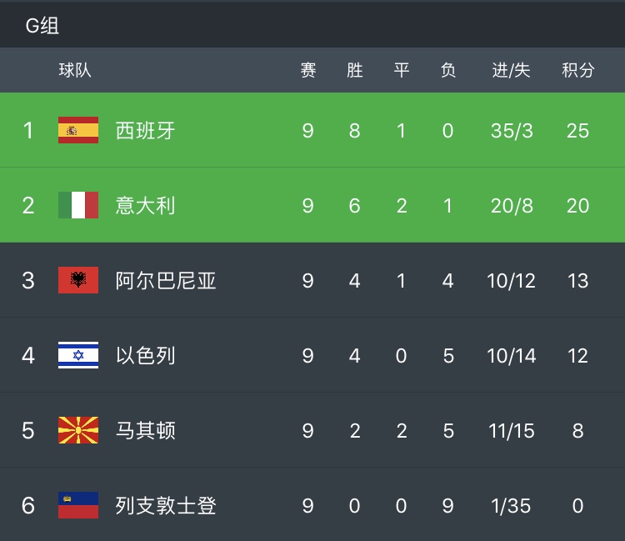
Task: Click the 进/失 column header
Action: [511, 70]
